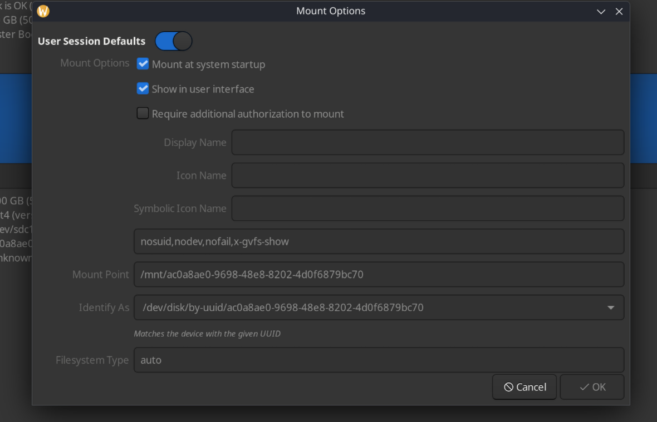Close the Mount Options dialog
657x422 pixels.
619,12
